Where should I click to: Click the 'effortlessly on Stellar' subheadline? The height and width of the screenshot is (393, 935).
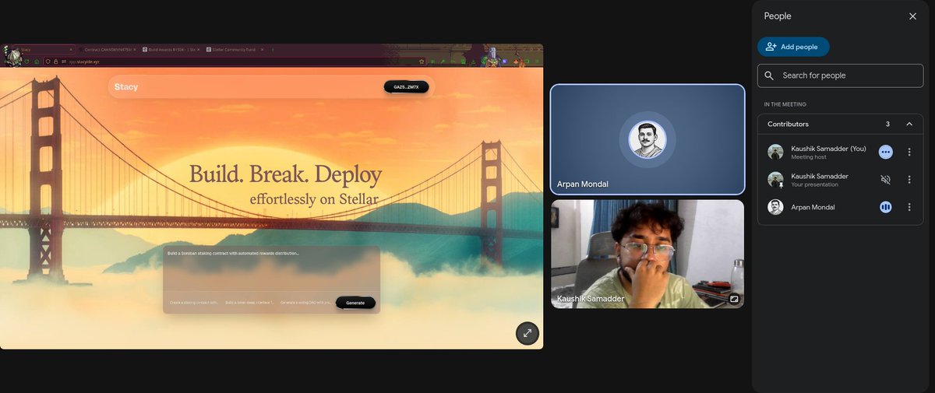point(314,199)
